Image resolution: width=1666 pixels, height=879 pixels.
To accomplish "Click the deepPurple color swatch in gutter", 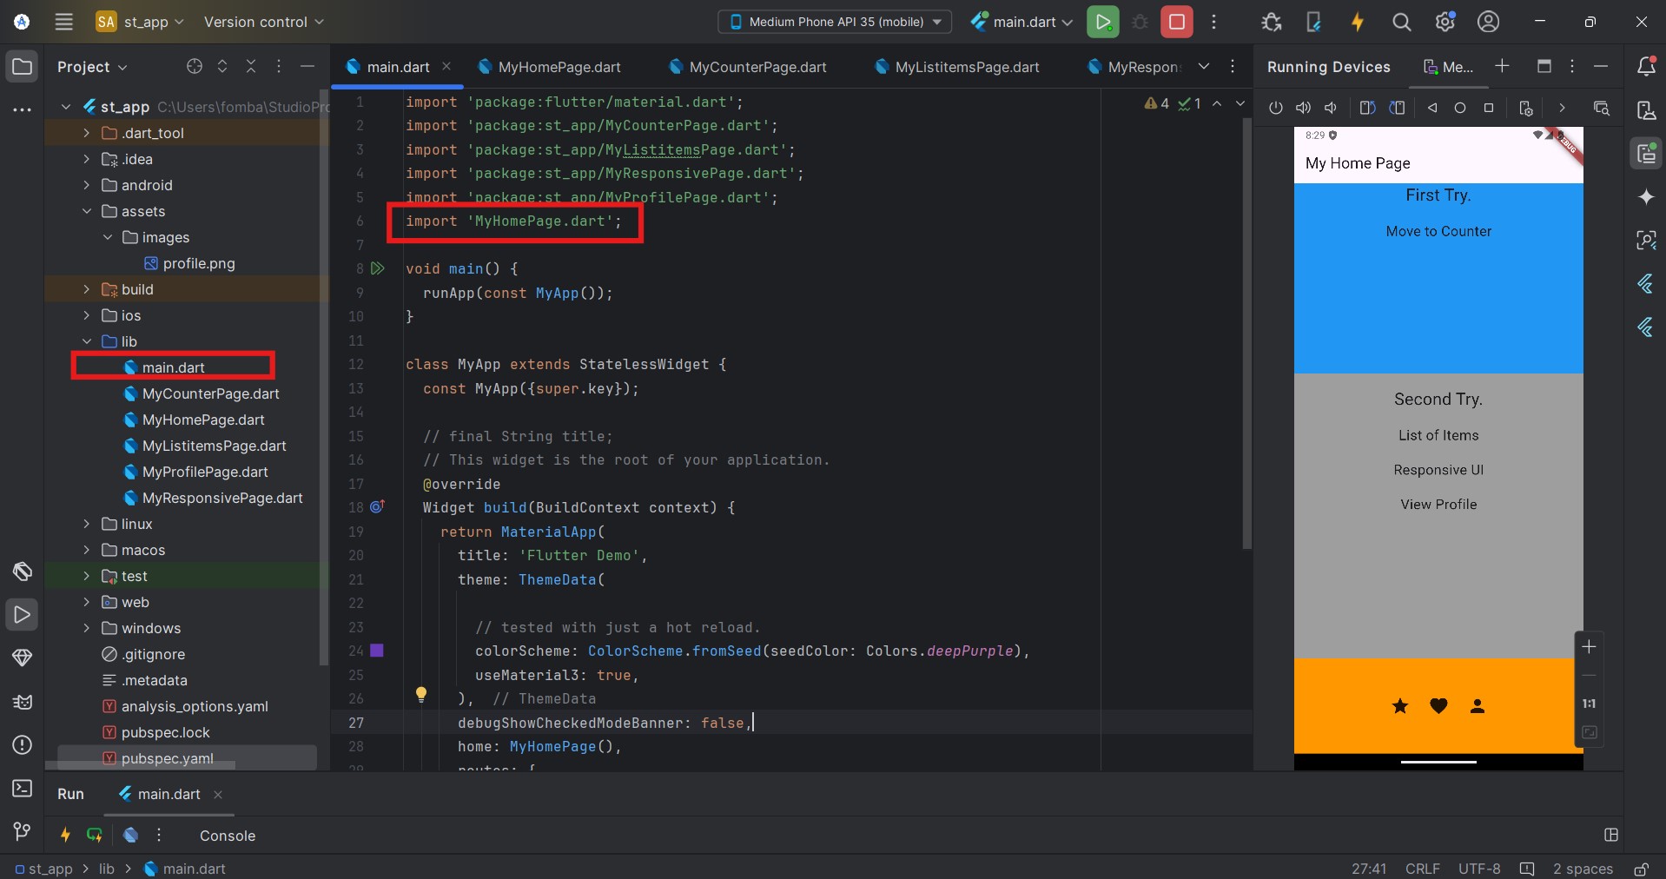I will click(x=377, y=651).
